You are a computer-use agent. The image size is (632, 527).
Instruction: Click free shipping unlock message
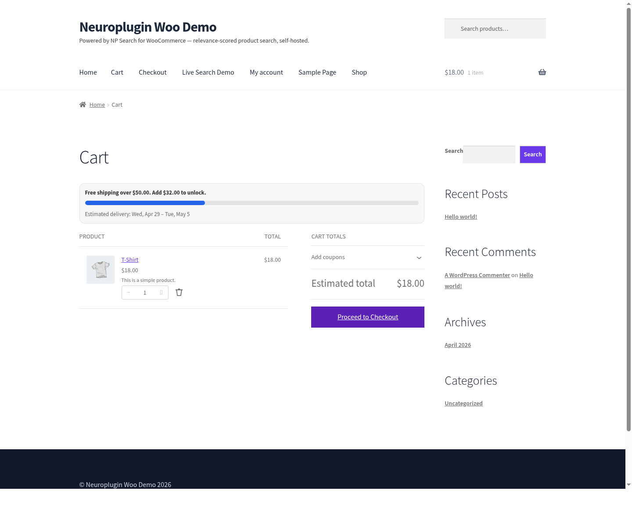[145, 193]
